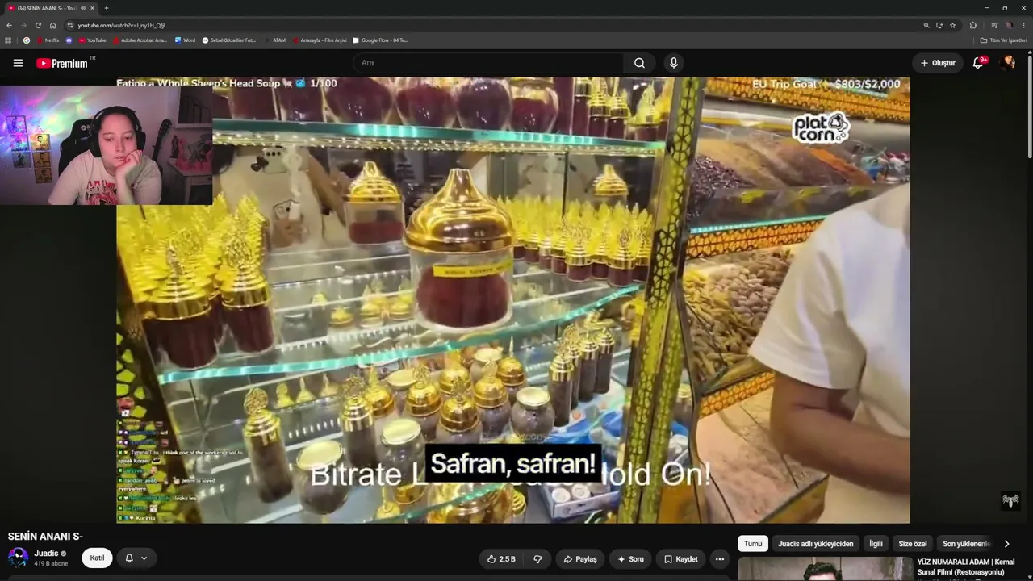The width and height of the screenshot is (1033, 581).
Task: Like the video with 2,5 B likes
Action: 501,558
